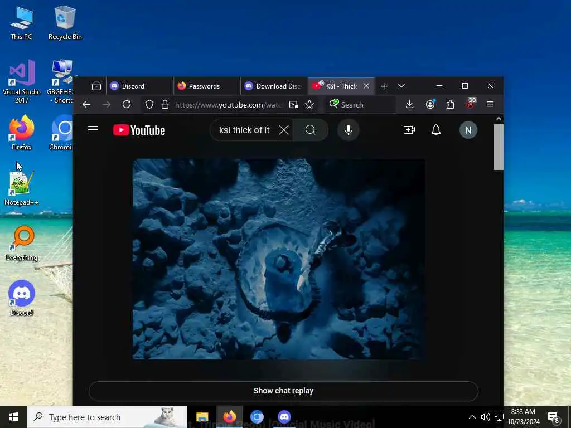
Task: Close the KSI - Thick tab
Action: click(x=366, y=86)
